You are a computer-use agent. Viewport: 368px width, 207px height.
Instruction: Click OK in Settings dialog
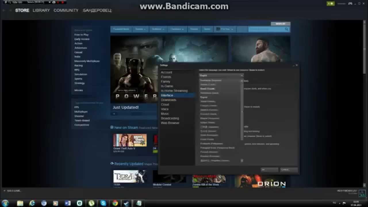coord(269,170)
